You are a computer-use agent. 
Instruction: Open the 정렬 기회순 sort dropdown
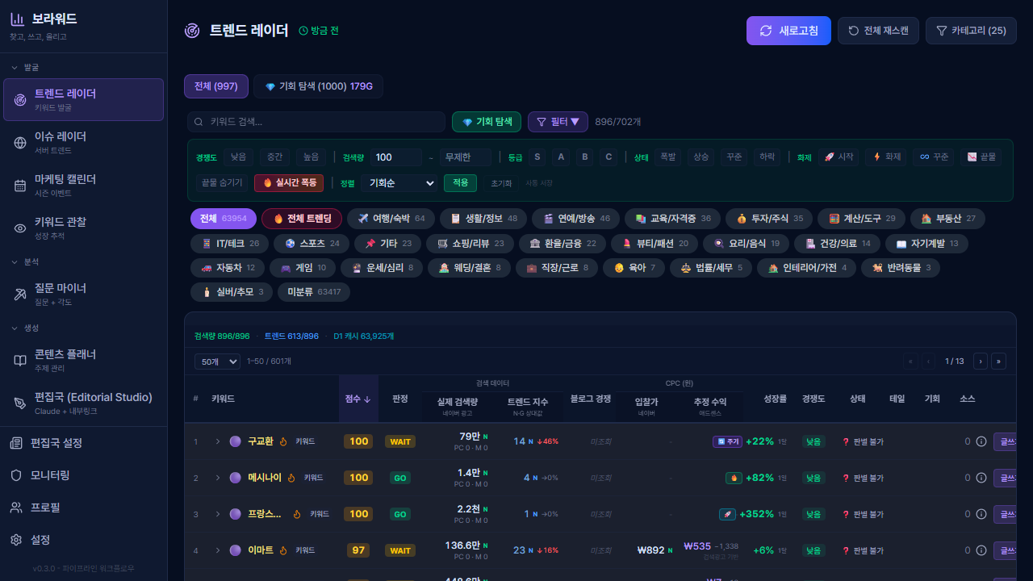pos(399,183)
